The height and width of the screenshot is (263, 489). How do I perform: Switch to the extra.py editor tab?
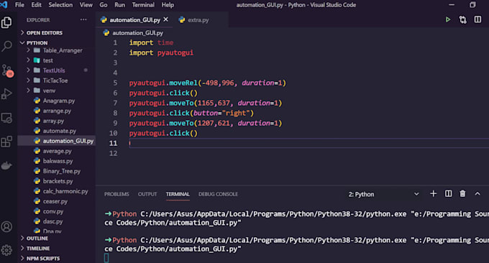(194, 20)
